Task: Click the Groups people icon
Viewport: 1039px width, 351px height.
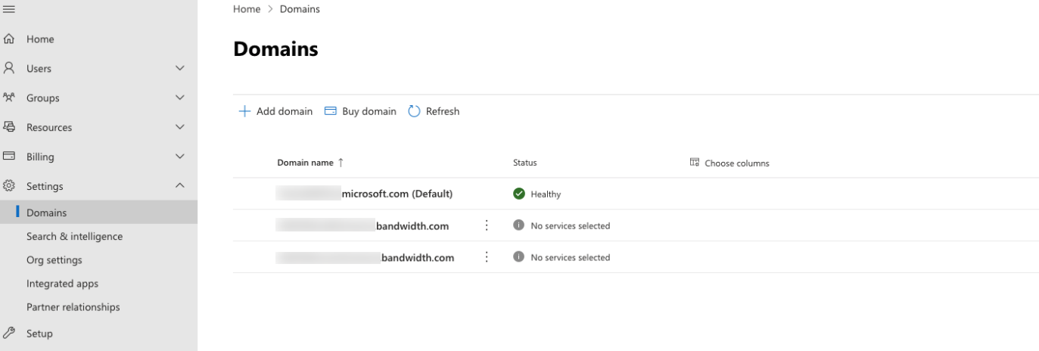Action: pyautogui.click(x=9, y=98)
